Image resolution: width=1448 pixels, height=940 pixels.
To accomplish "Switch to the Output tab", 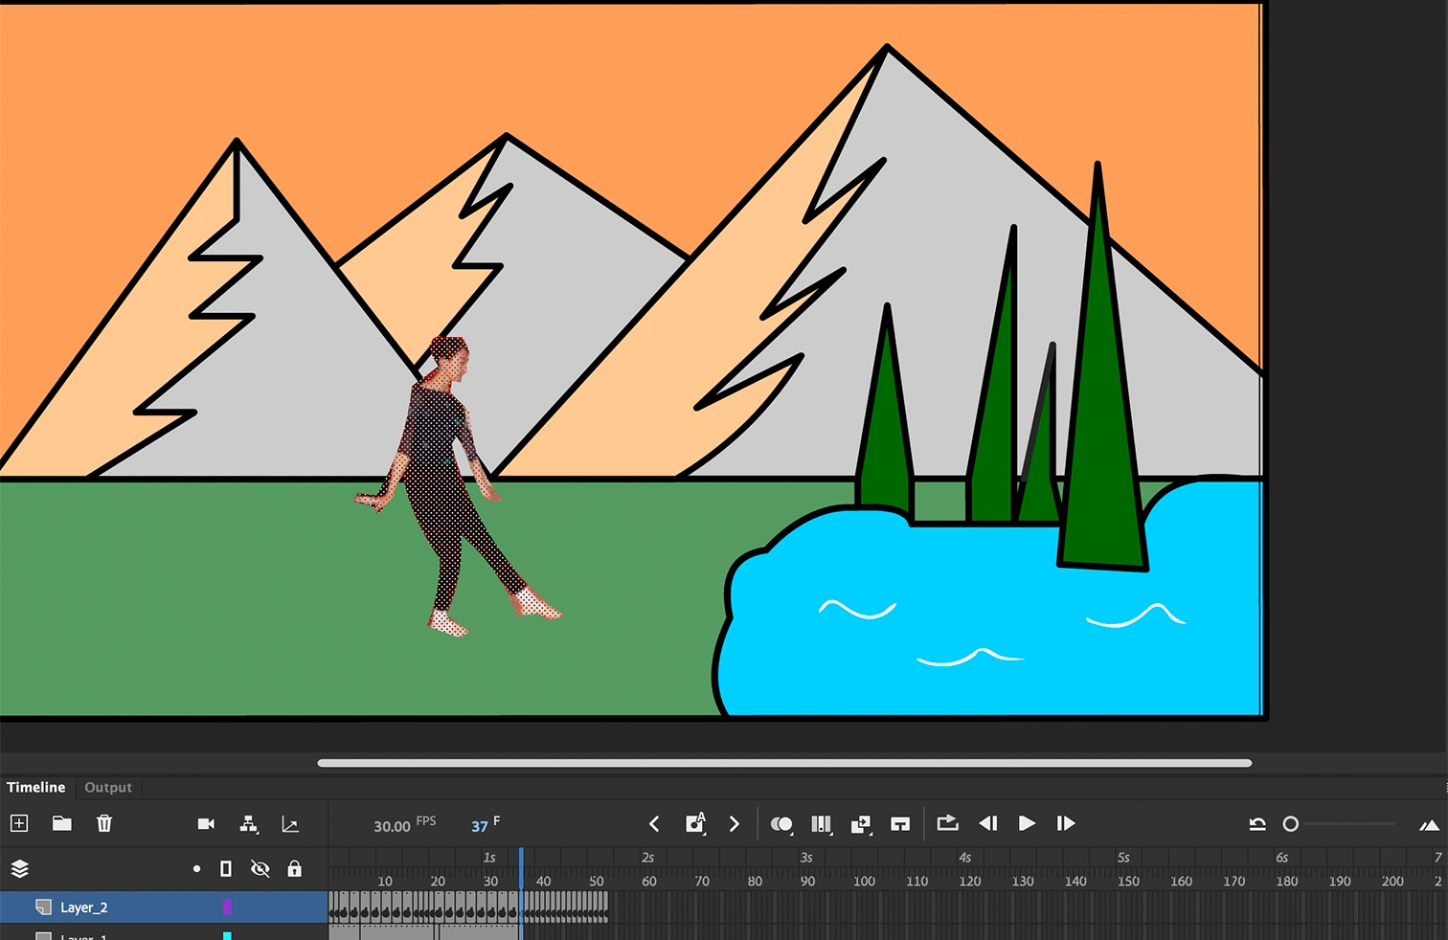I will (108, 787).
